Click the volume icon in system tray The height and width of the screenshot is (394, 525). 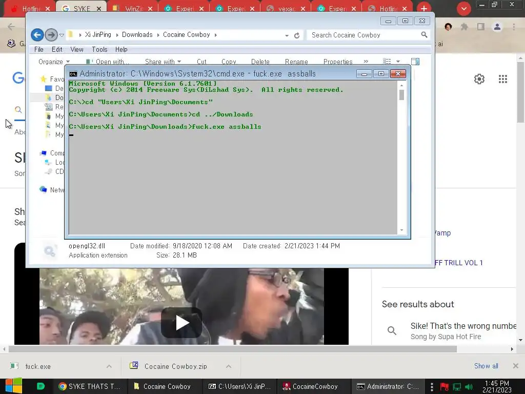point(470,387)
